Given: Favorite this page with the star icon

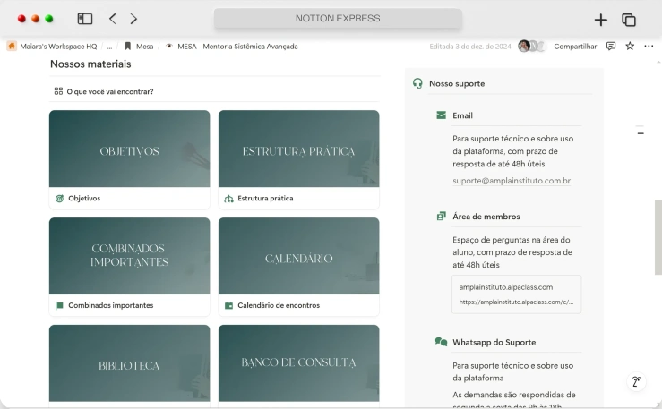Looking at the screenshot, I should coord(630,46).
